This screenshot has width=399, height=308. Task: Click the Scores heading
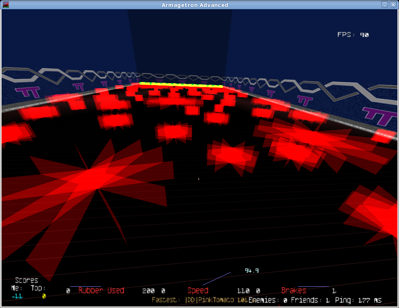[26, 281]
